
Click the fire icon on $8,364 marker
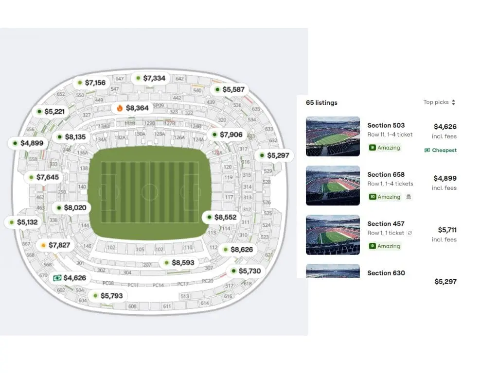pos(120,108)
